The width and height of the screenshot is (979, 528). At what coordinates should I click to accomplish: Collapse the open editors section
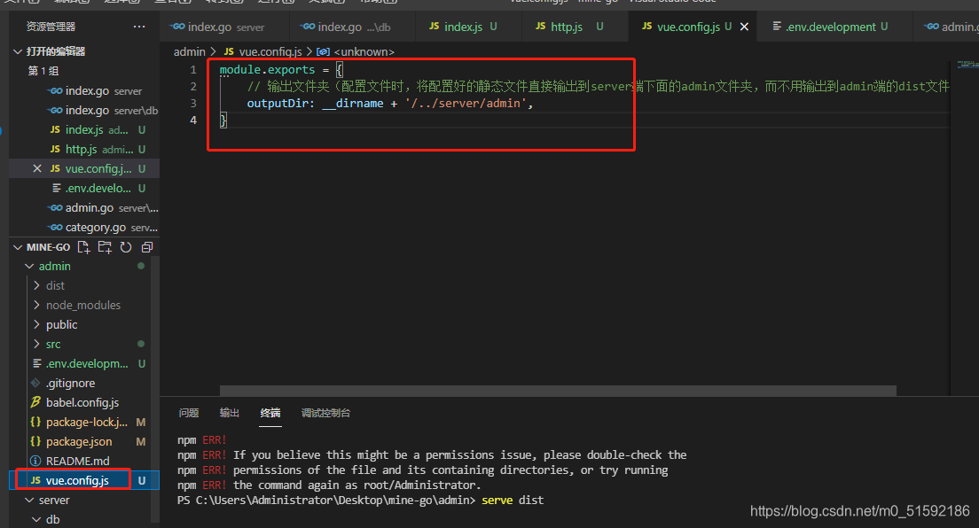point(18,51)
